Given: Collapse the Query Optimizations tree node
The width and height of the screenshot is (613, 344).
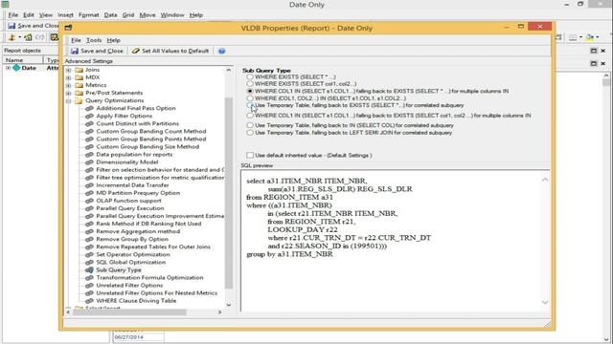Looking at the screenshot, I should [68, 100].
